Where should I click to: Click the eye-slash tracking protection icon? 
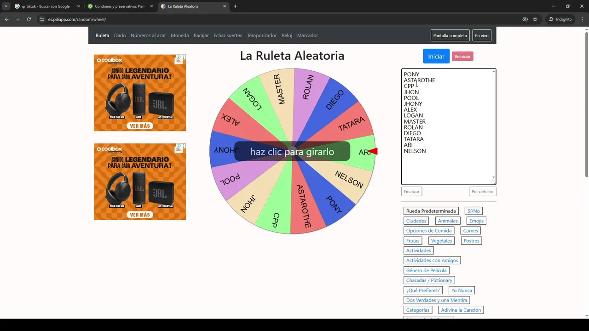pos(525,19)
